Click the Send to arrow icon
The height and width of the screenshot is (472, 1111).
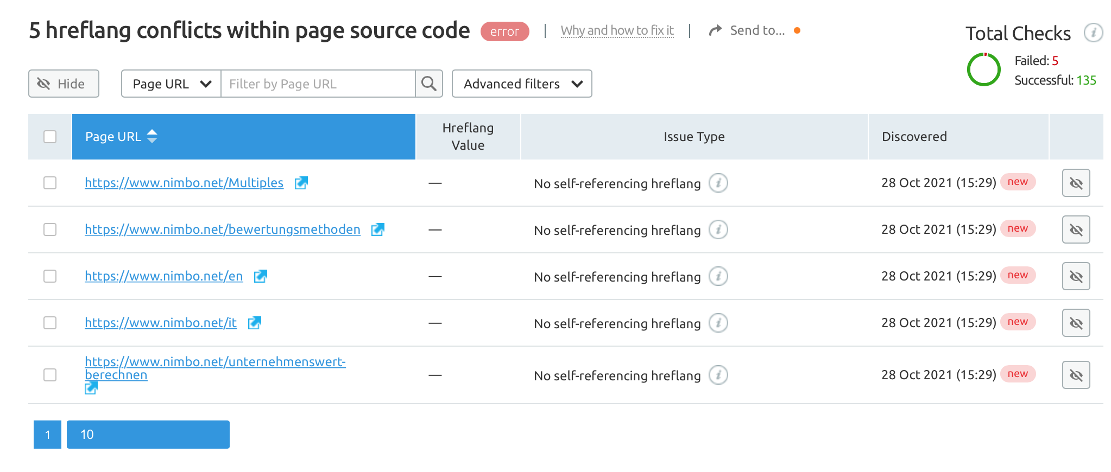click(715, 30)
